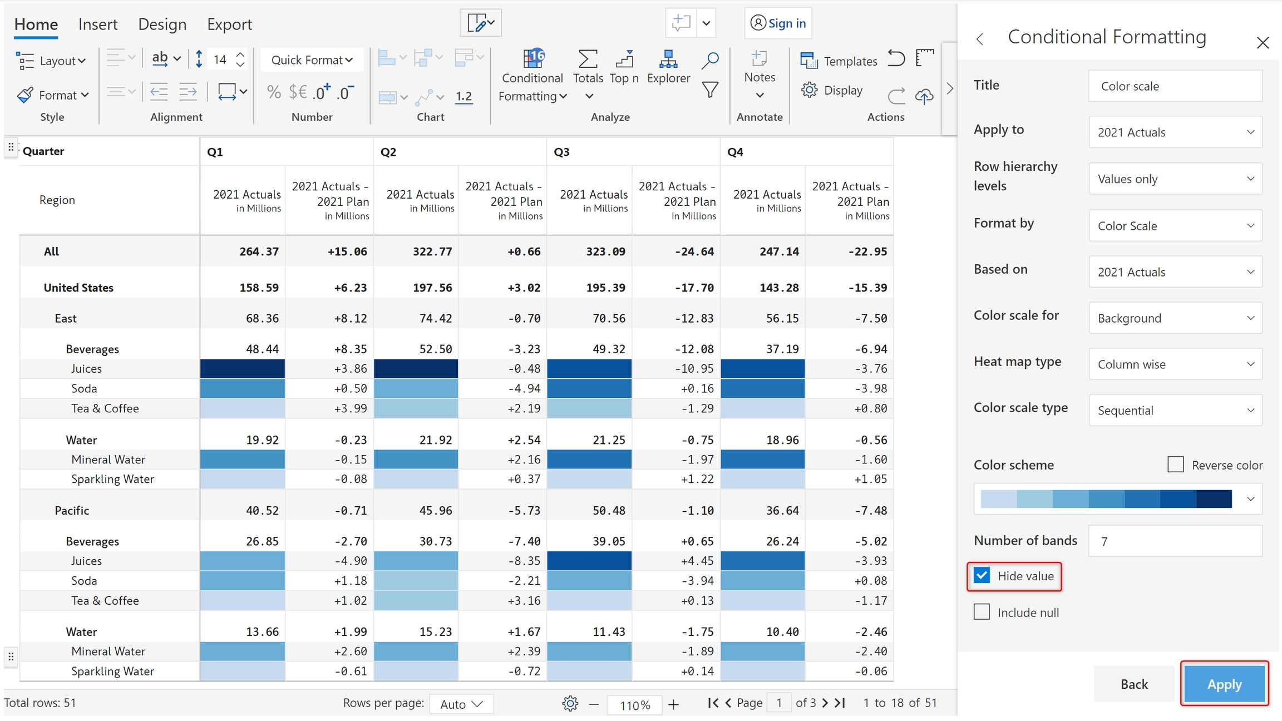
Task: Click the percent number format icon
Action: coord(274,92)
